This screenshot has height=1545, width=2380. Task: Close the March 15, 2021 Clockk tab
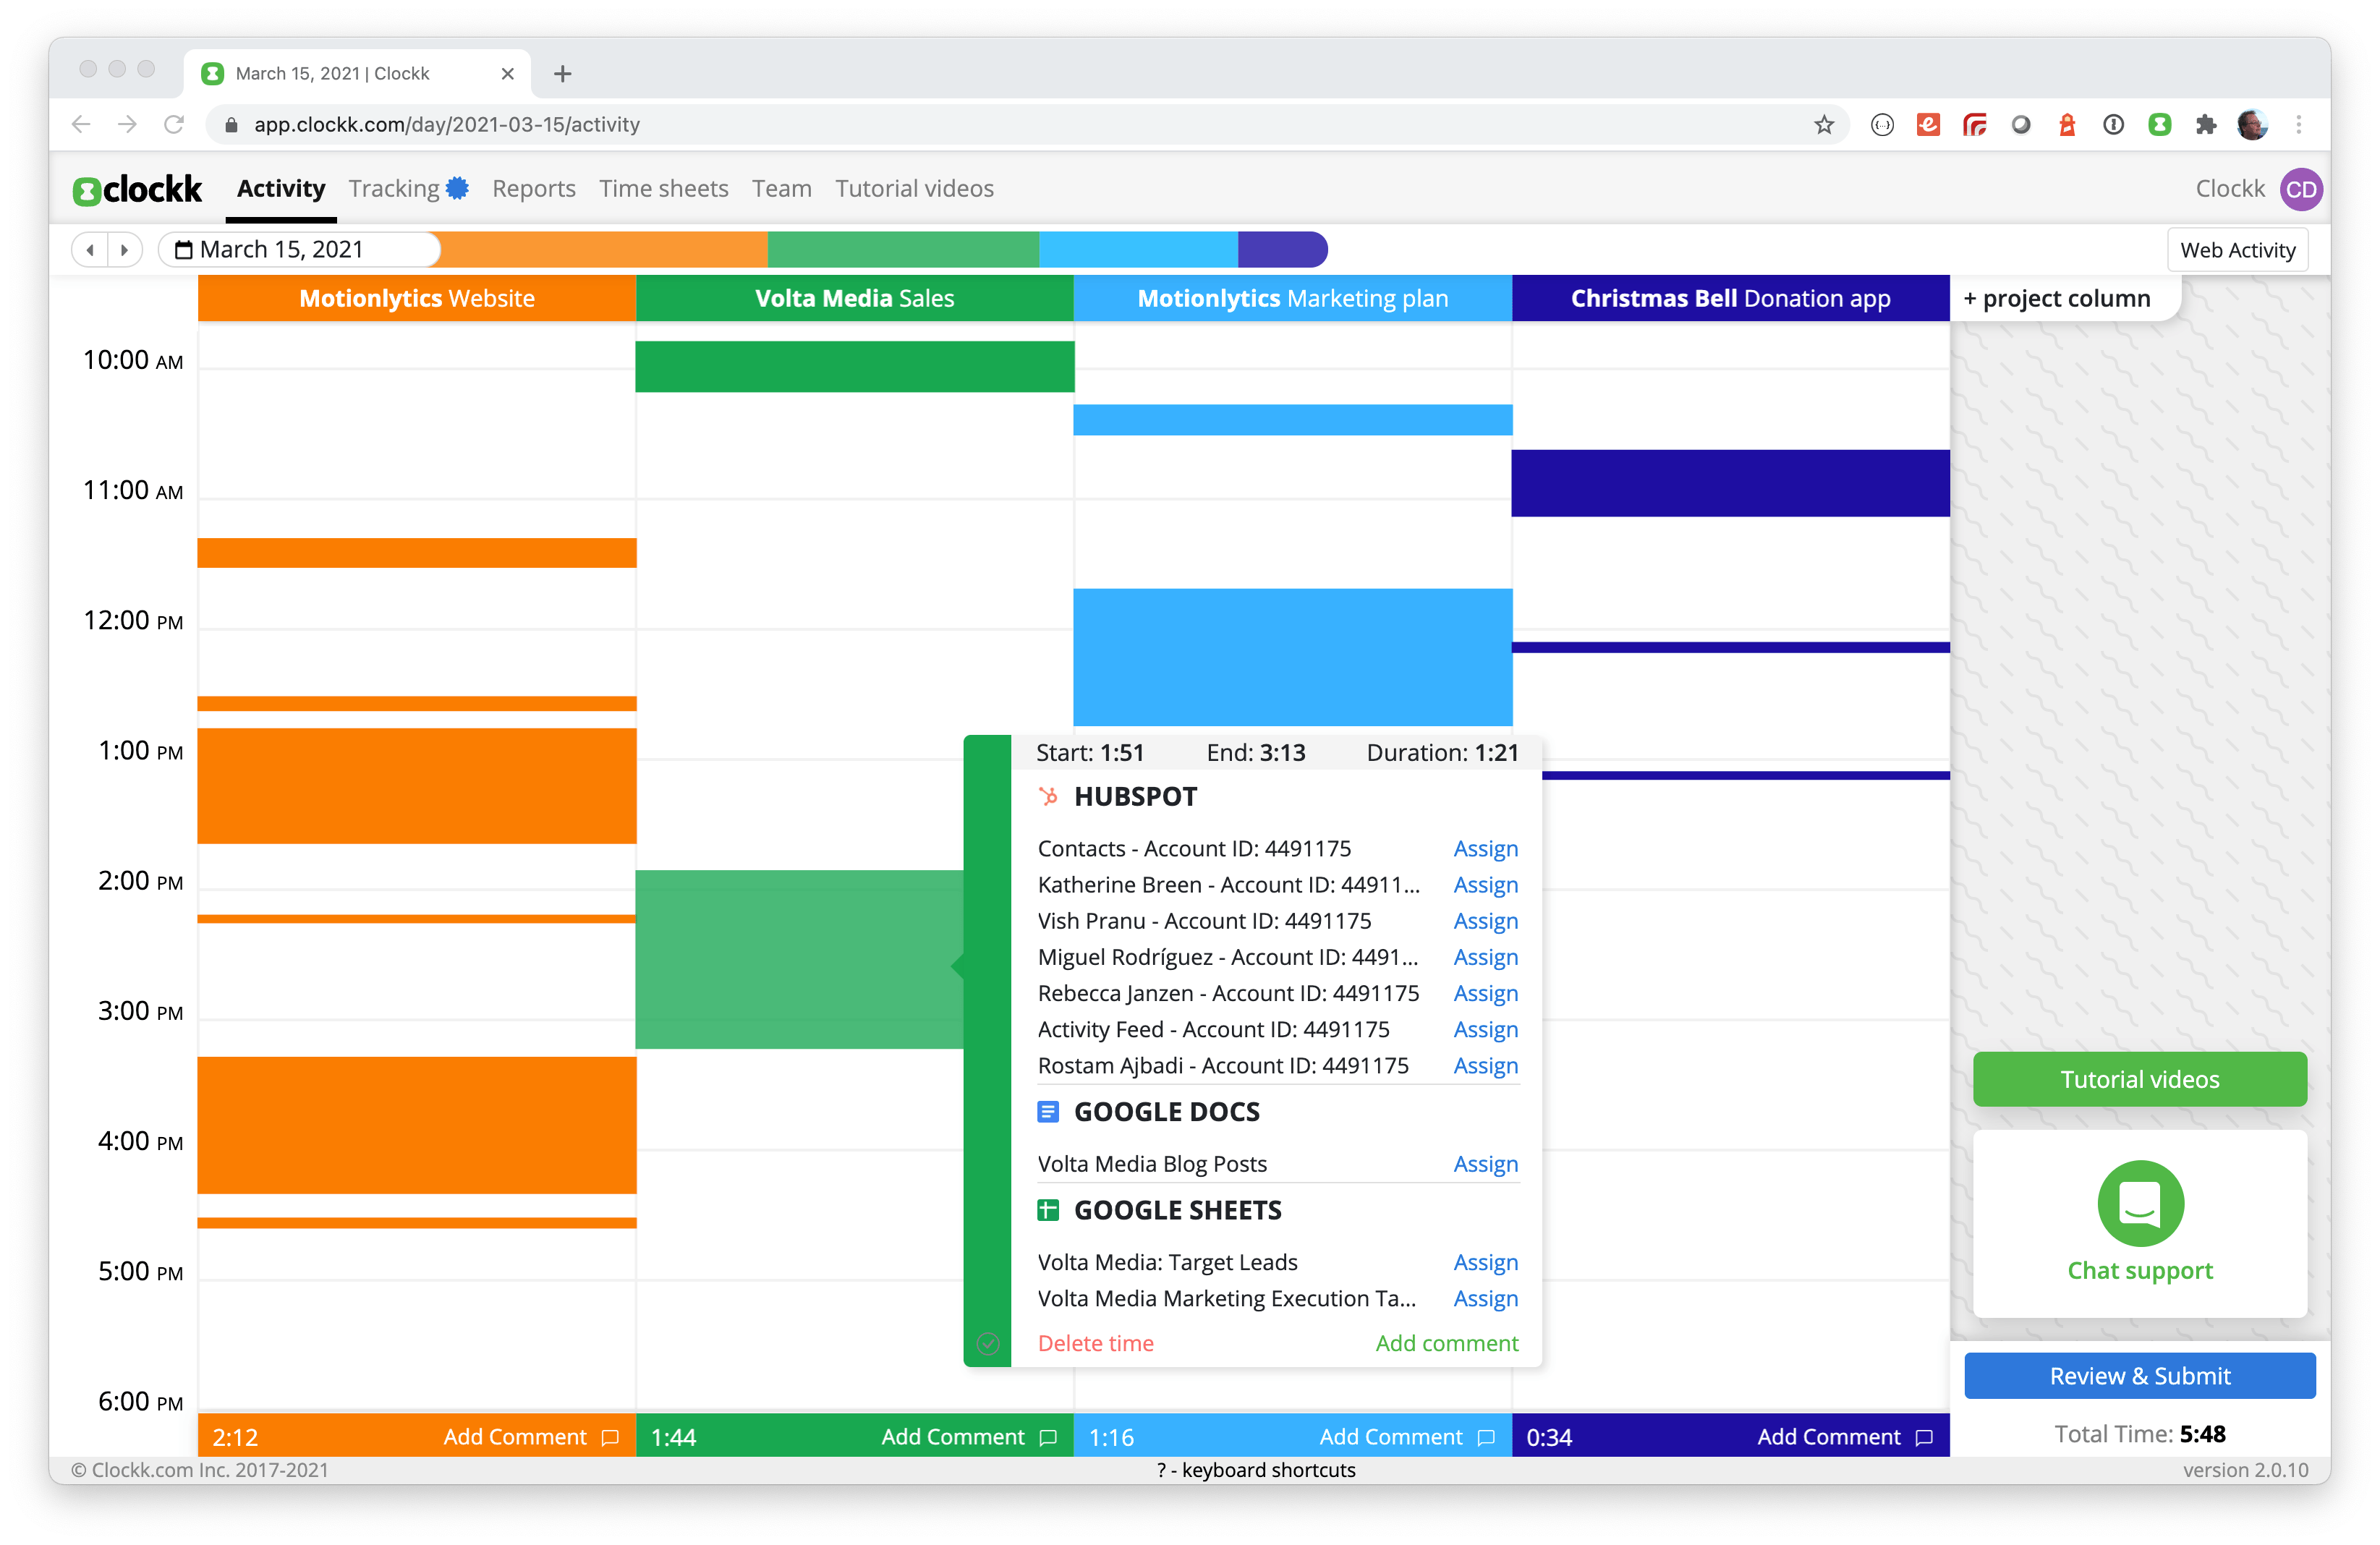point(507,73)
